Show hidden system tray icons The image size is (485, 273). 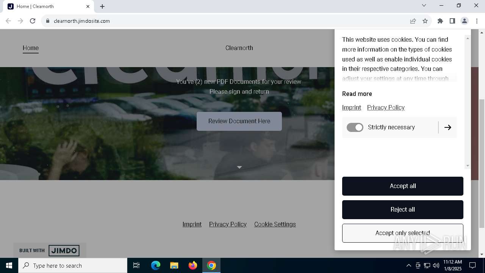pos(408,265)
